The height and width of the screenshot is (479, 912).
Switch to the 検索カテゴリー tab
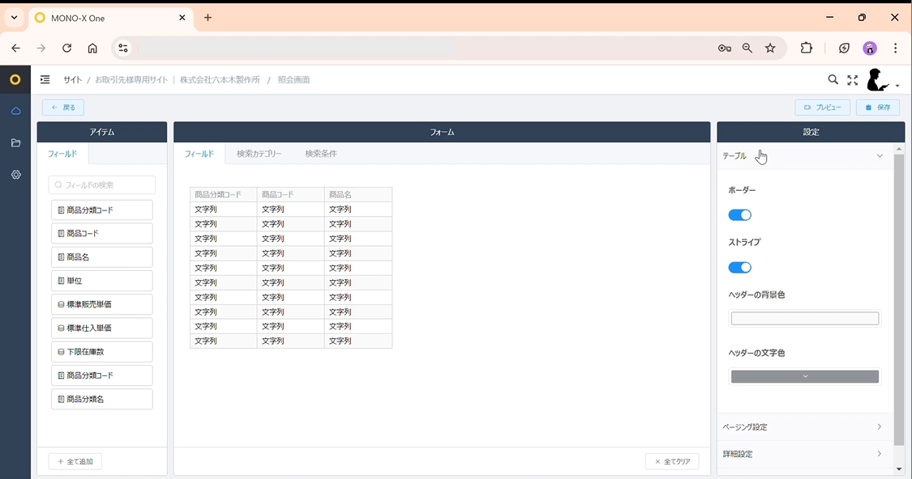pyautogui.click(x=259, y=154)
